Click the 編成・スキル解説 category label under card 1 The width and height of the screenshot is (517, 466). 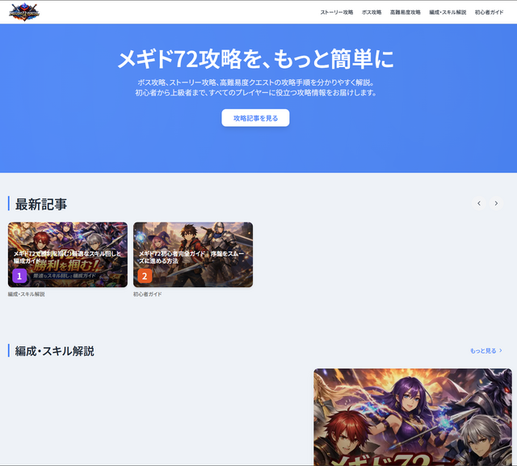click(x=27, y=294)
